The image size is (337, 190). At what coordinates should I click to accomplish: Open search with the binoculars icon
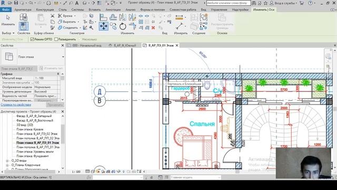point(254,3)
